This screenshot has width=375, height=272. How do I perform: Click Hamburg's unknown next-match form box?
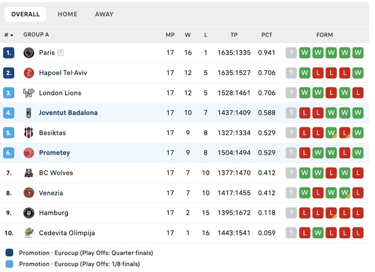pos(291,213)
